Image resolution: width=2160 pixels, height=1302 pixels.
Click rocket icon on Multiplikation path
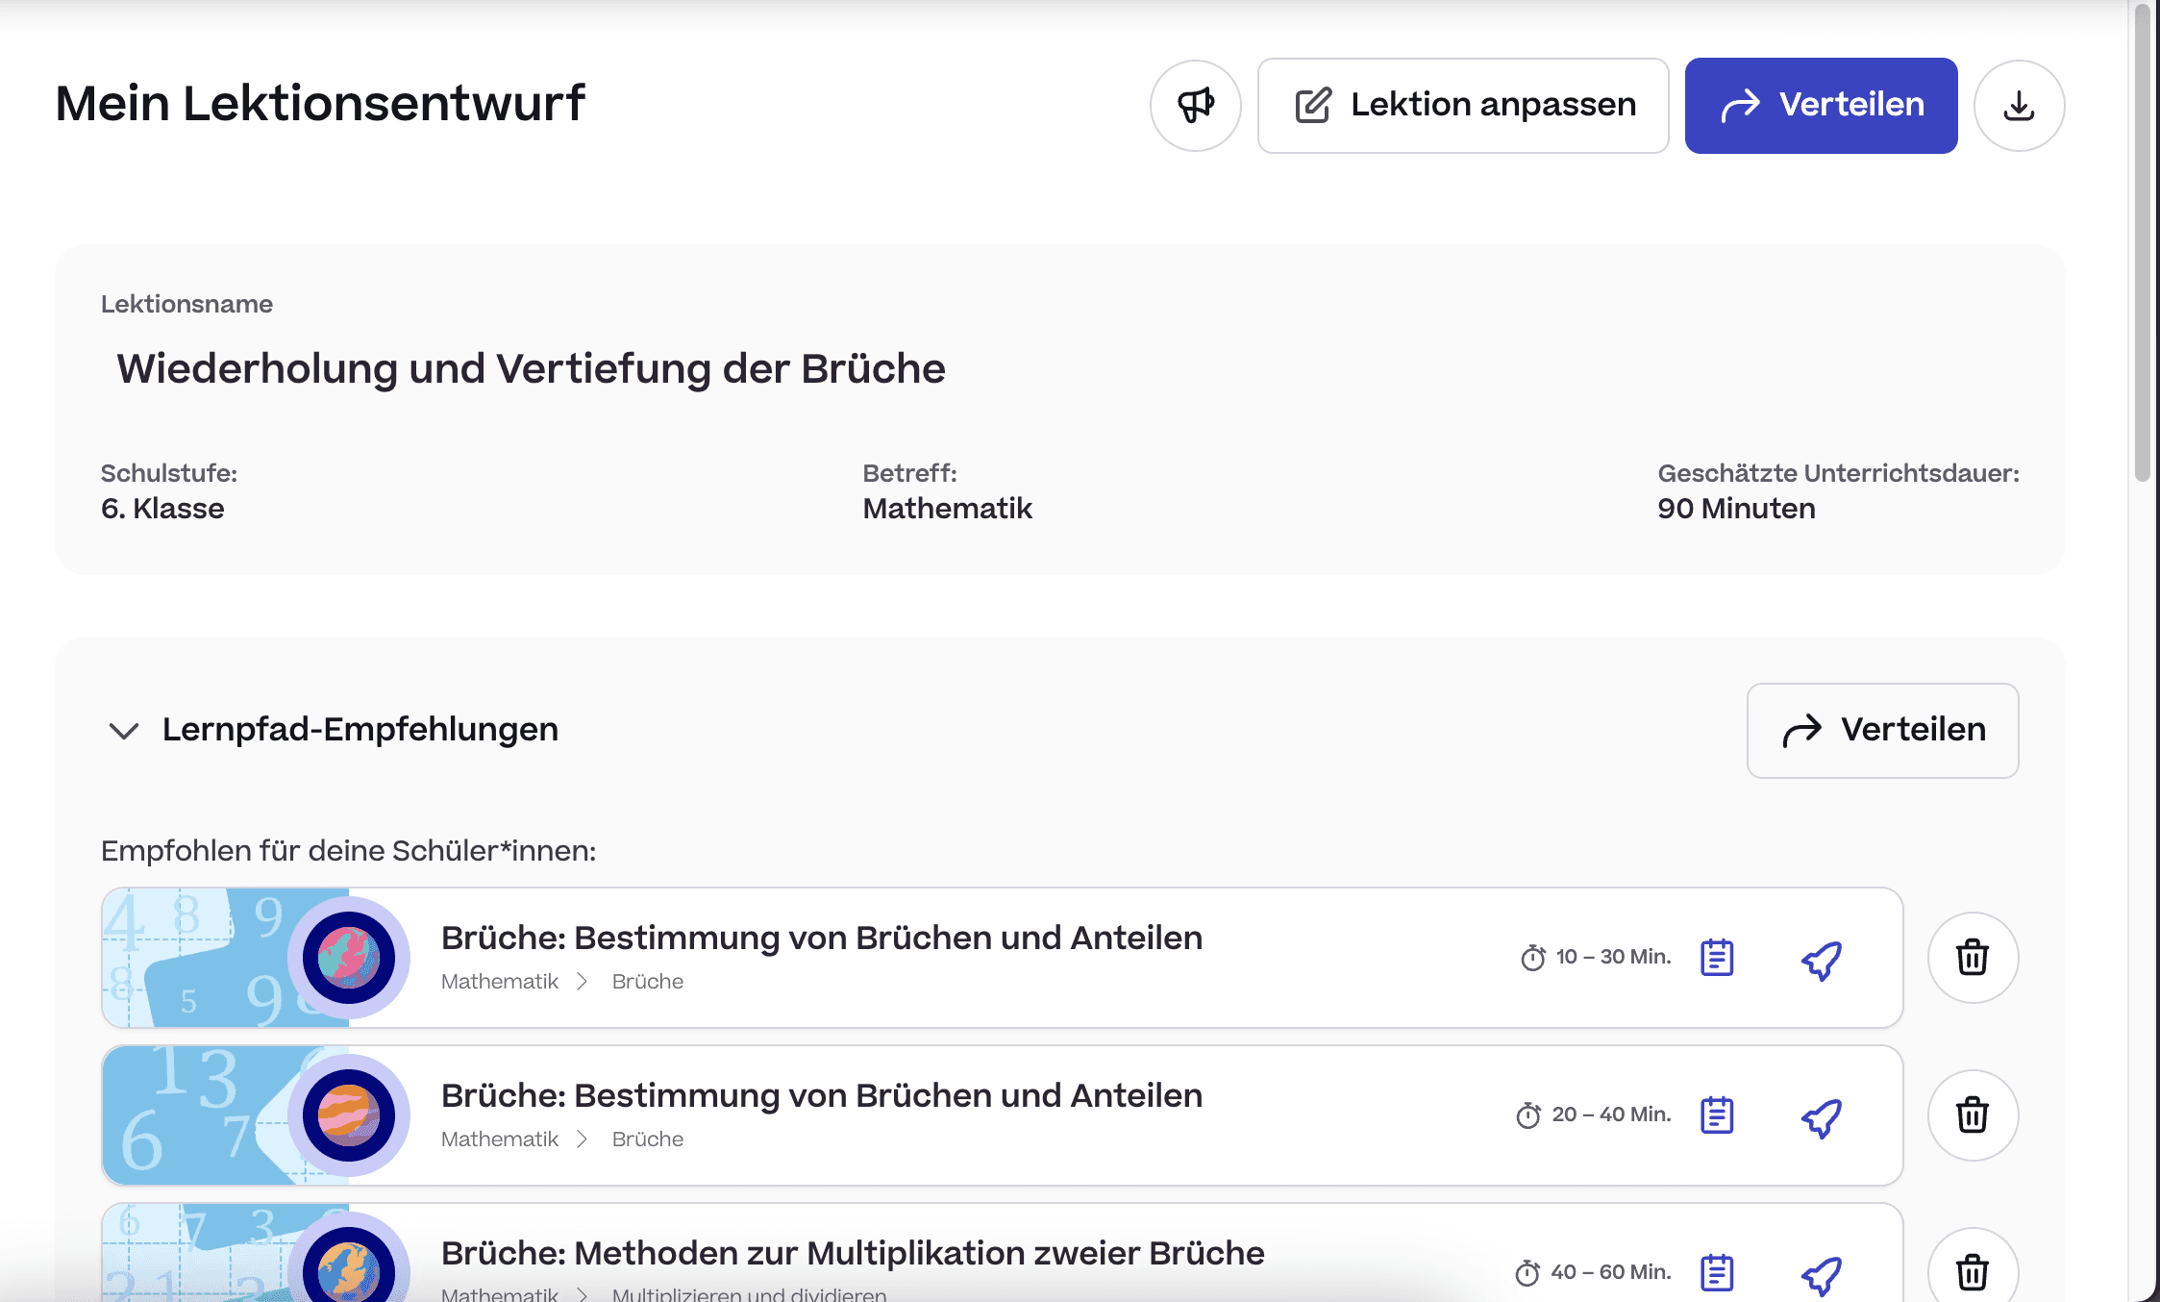pyautogui.click(x=1821, y=1275)
